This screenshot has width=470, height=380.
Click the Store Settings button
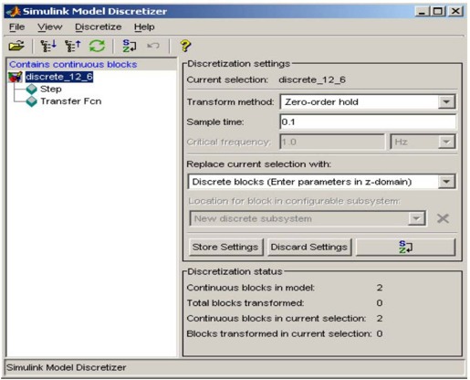(225, 247)
